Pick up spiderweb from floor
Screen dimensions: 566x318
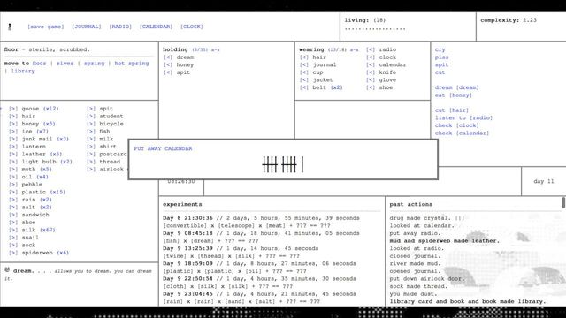click(13, 253)
